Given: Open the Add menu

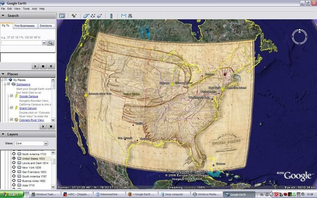Looking at the screenshot, I should [34, 9].
